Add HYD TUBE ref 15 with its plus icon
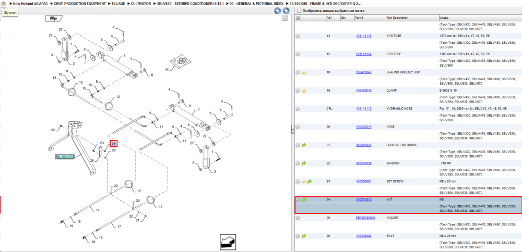The height and width of the screenshot is (252, 522). coord(298,54)
